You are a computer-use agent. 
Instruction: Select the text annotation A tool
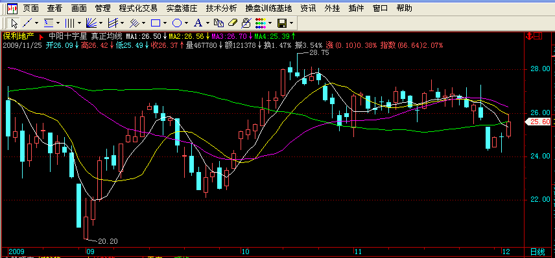pos(198,24)
